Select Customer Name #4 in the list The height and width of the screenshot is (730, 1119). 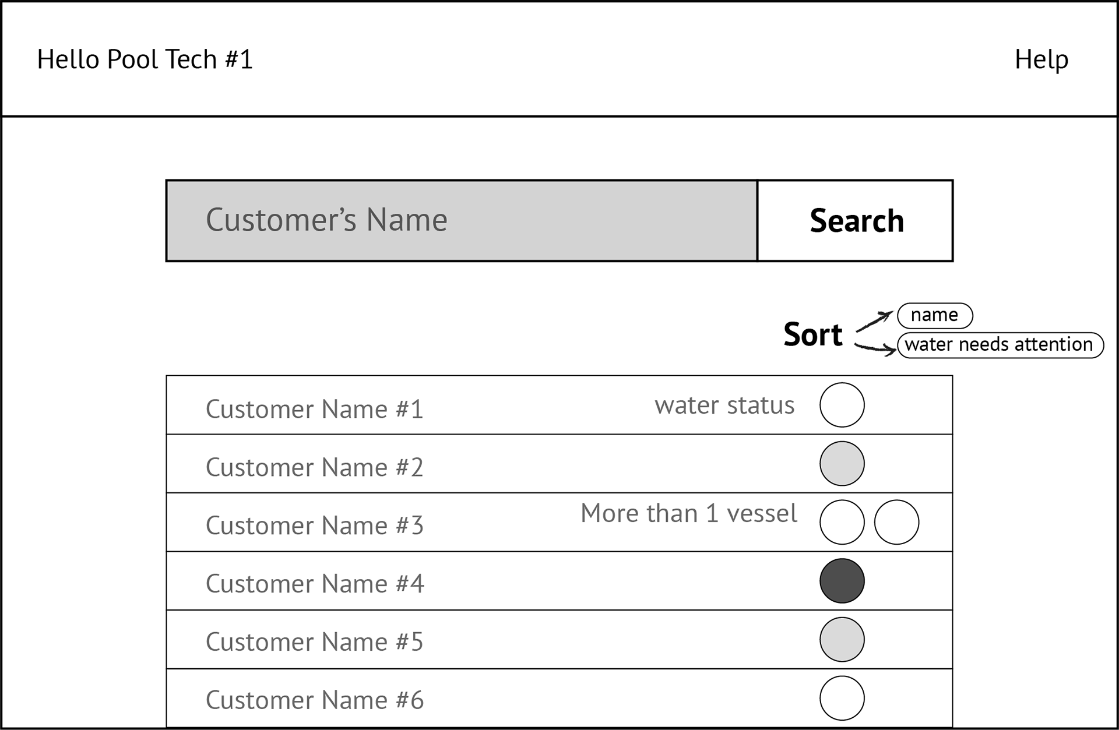[314, 584]
